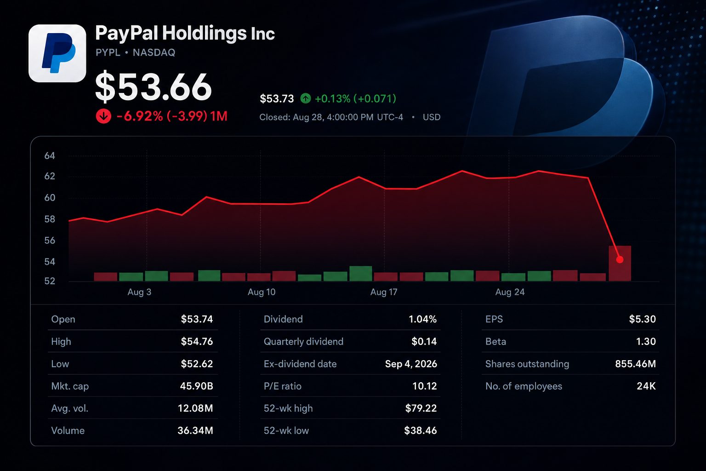Click the Volume row label
This screenshot has width=706, height=471.
pos(68,431)
